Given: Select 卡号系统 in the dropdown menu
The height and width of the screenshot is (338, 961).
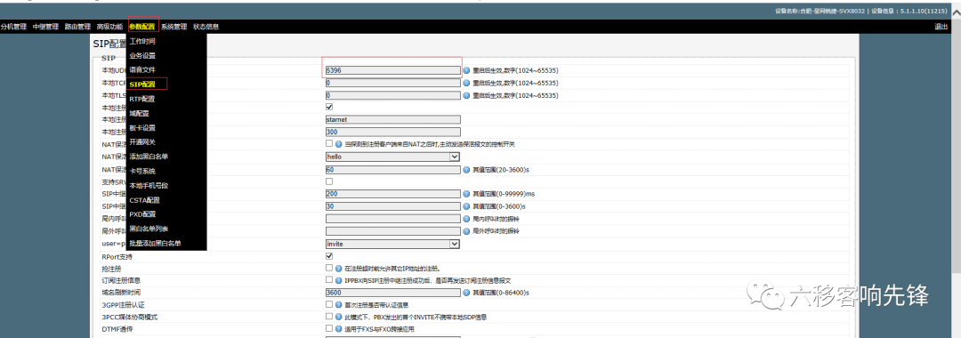Looking at the screenshot, I should [142, 171].
